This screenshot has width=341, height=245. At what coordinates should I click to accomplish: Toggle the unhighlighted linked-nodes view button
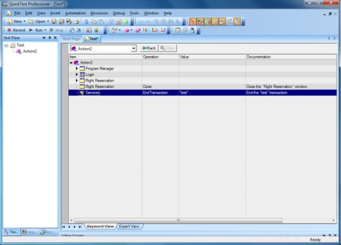coord(230,21)
